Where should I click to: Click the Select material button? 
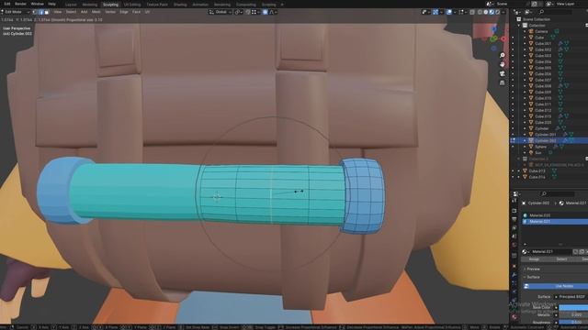click(561, 259)
